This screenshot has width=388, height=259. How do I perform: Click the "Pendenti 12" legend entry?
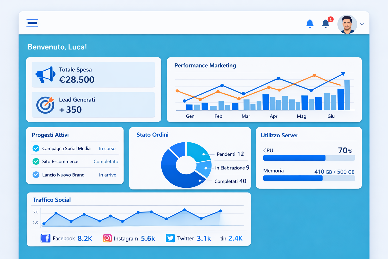pyautogui.click(x=230, y=154)
